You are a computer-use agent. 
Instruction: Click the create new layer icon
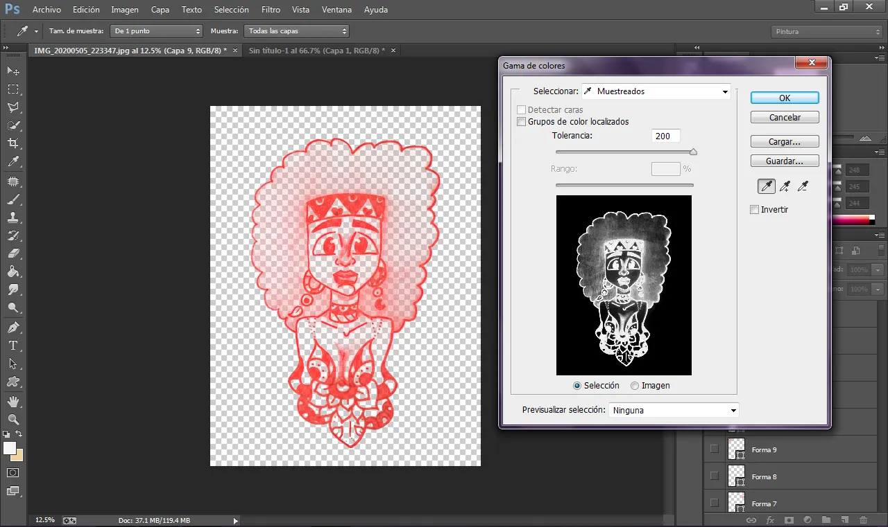click(x=844, y=519)
